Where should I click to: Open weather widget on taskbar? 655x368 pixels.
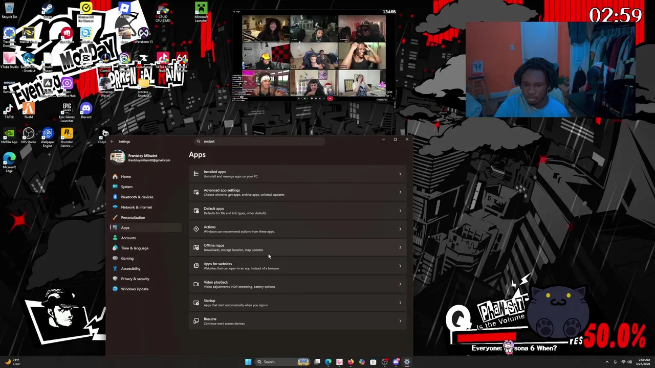point(12,362)
